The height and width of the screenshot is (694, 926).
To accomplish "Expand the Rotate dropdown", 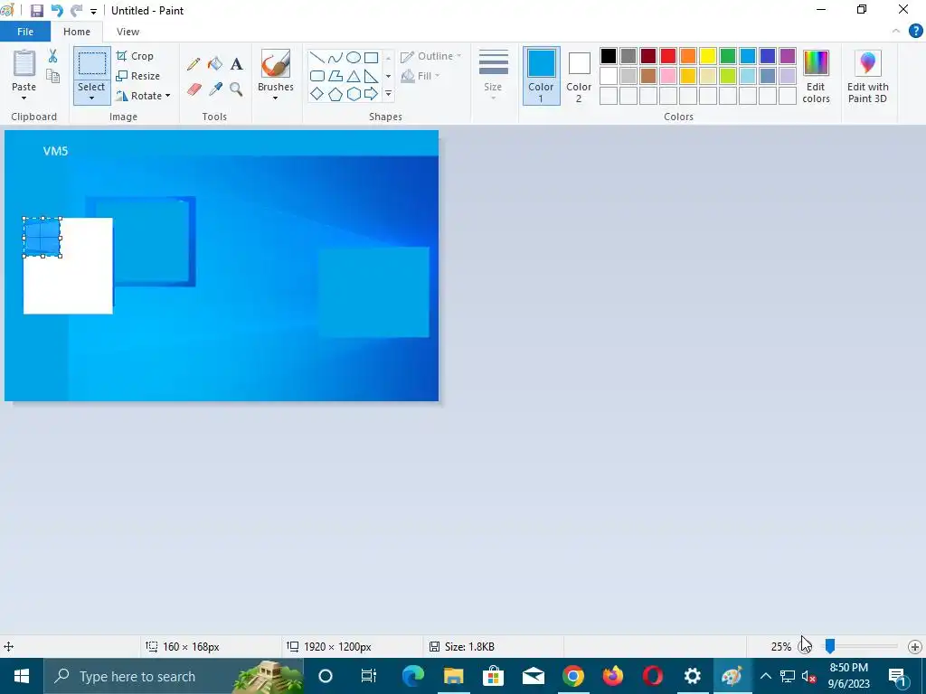I will click(167, 96).
